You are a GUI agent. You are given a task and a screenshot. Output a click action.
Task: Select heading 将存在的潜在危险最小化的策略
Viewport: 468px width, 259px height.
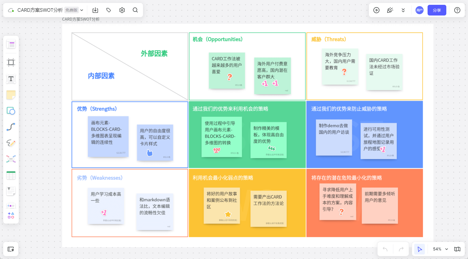point(346,178)
